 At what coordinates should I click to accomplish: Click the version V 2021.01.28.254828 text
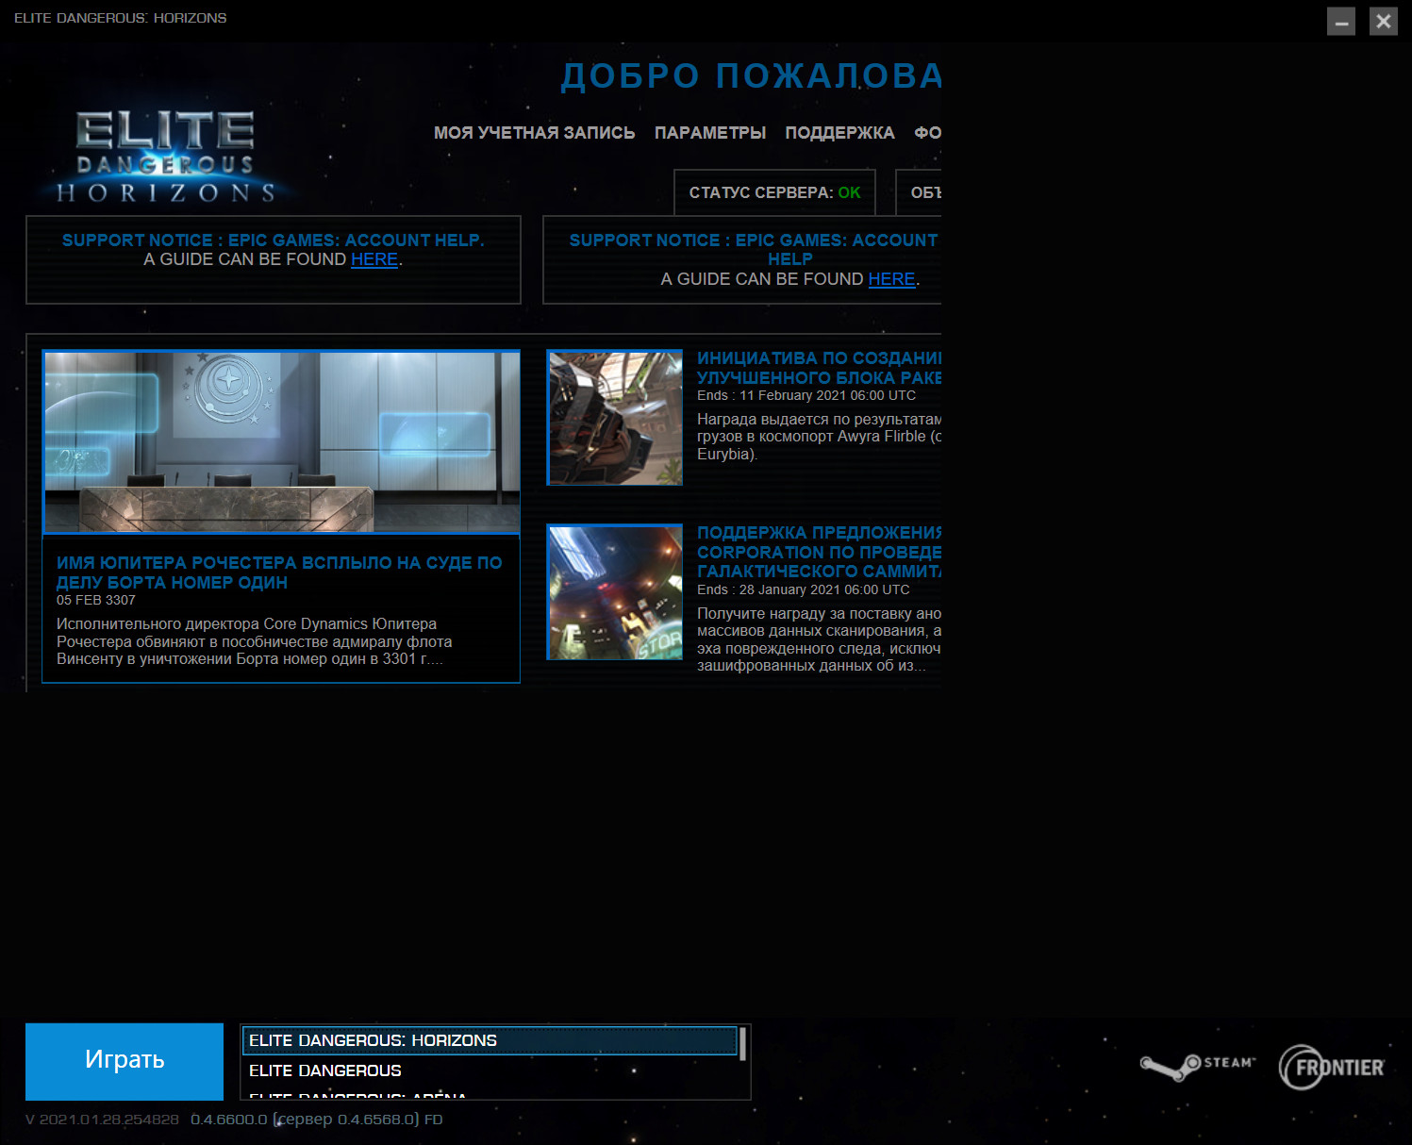tap(102, 1120)
